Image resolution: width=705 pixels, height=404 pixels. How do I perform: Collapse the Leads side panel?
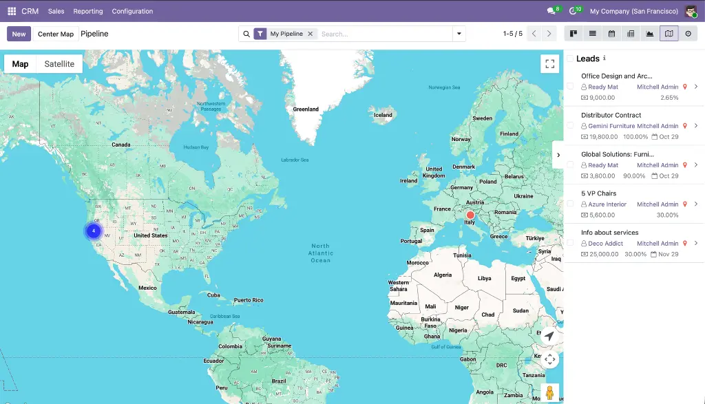click(x=558, y=155)
